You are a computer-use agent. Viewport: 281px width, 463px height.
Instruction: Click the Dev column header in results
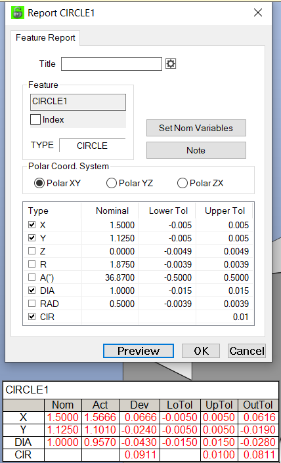(x=139, y=405)
